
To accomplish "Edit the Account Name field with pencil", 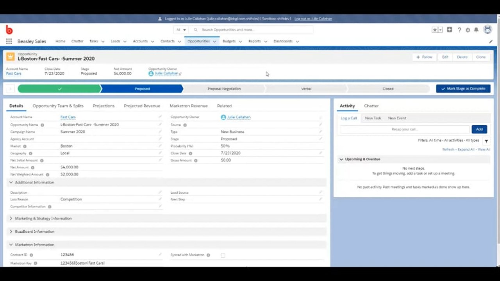I will coord(160,117).
